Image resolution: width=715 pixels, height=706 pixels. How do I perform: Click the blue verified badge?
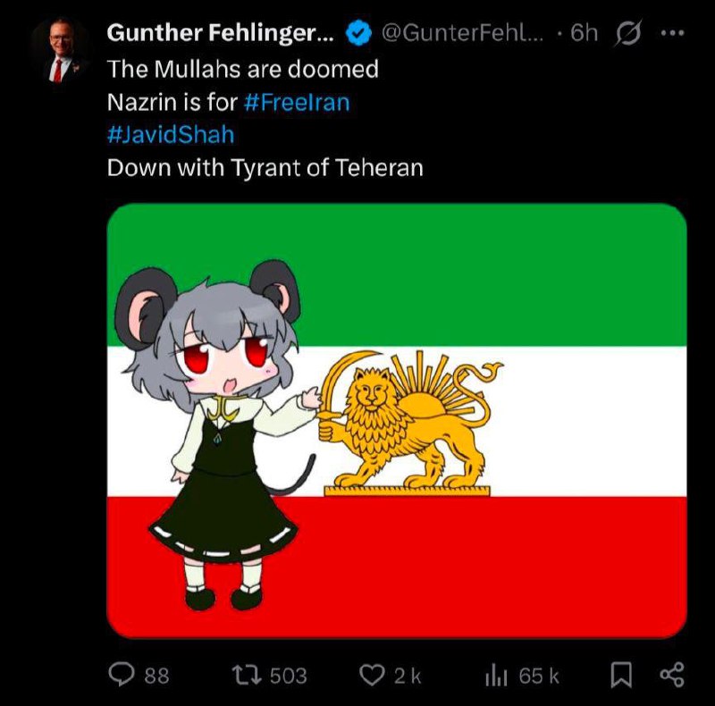pos(359,33)
